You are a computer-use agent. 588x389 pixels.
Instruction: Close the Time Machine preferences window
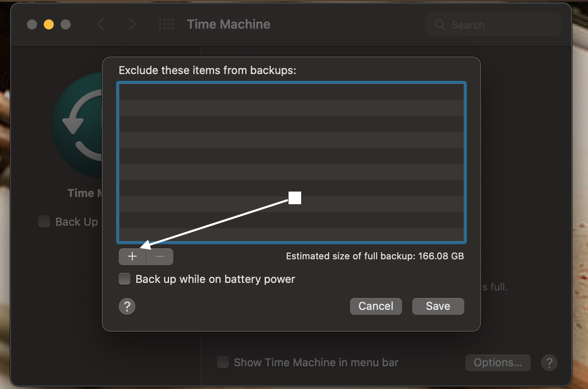pyautogui.click(x=32, y=24)
